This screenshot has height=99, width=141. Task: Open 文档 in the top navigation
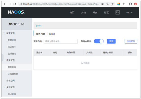[x=83, y=12]
